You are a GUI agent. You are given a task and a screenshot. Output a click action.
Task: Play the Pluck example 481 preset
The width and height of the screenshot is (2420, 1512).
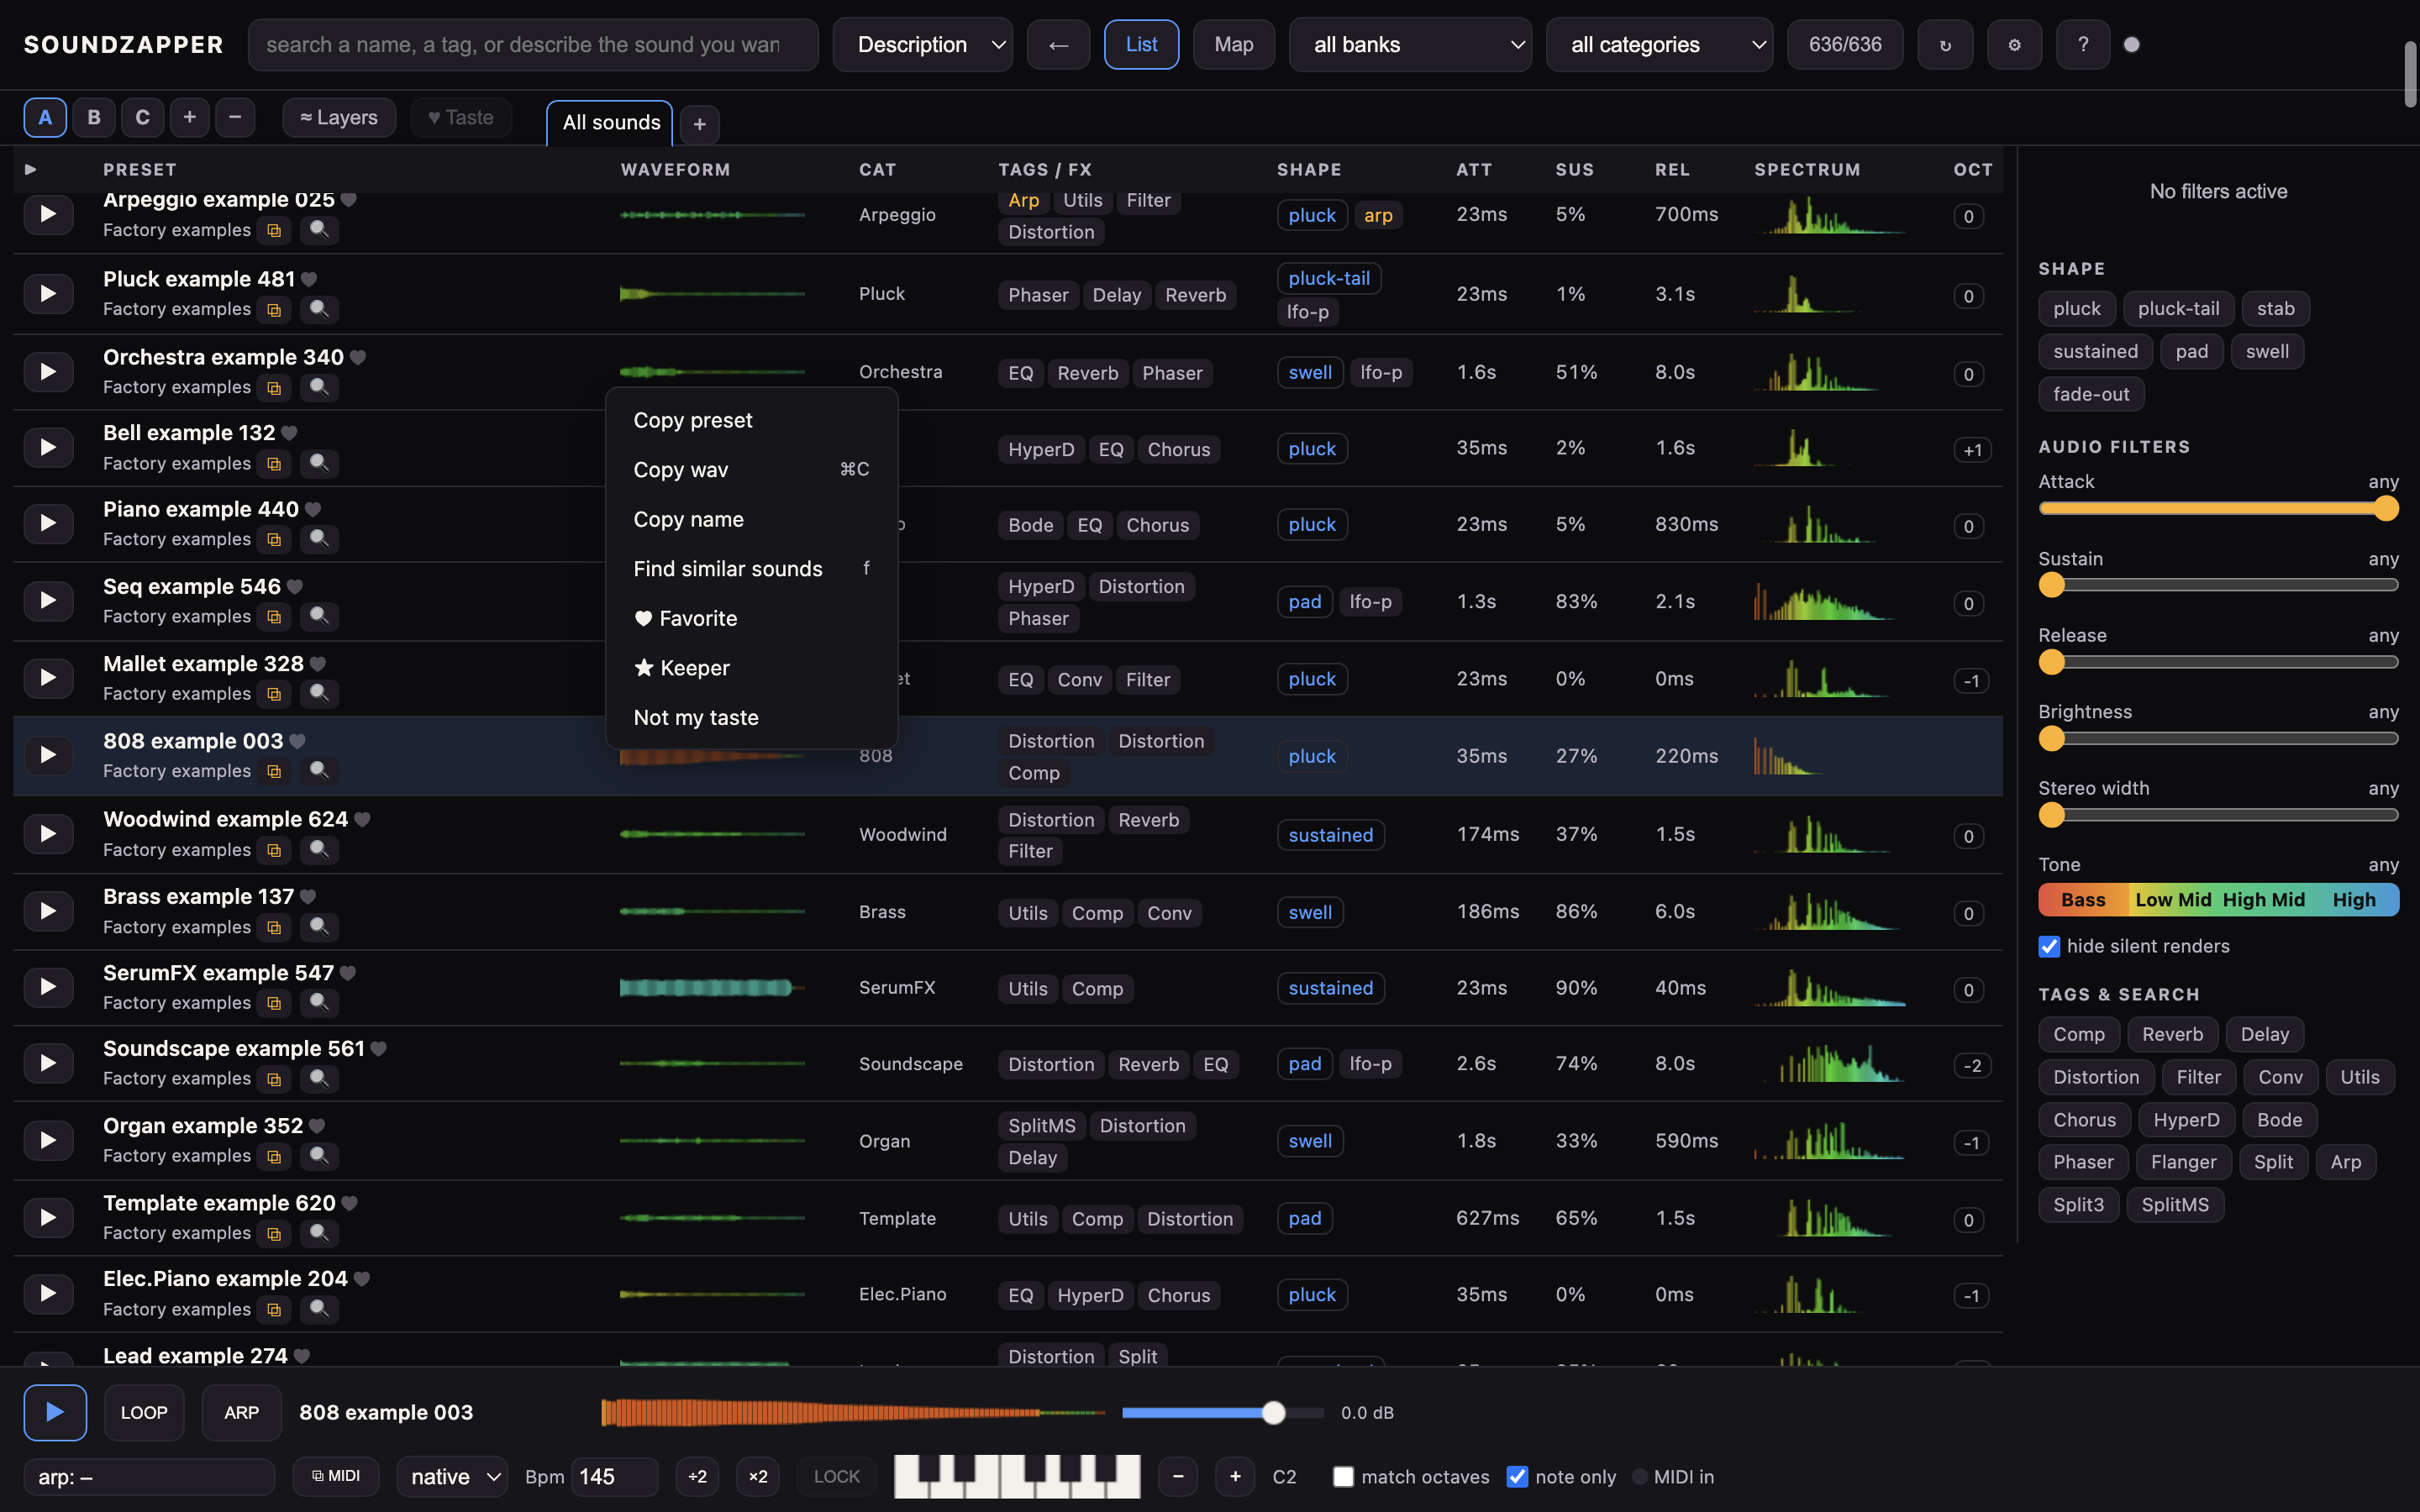coord(47,294)
